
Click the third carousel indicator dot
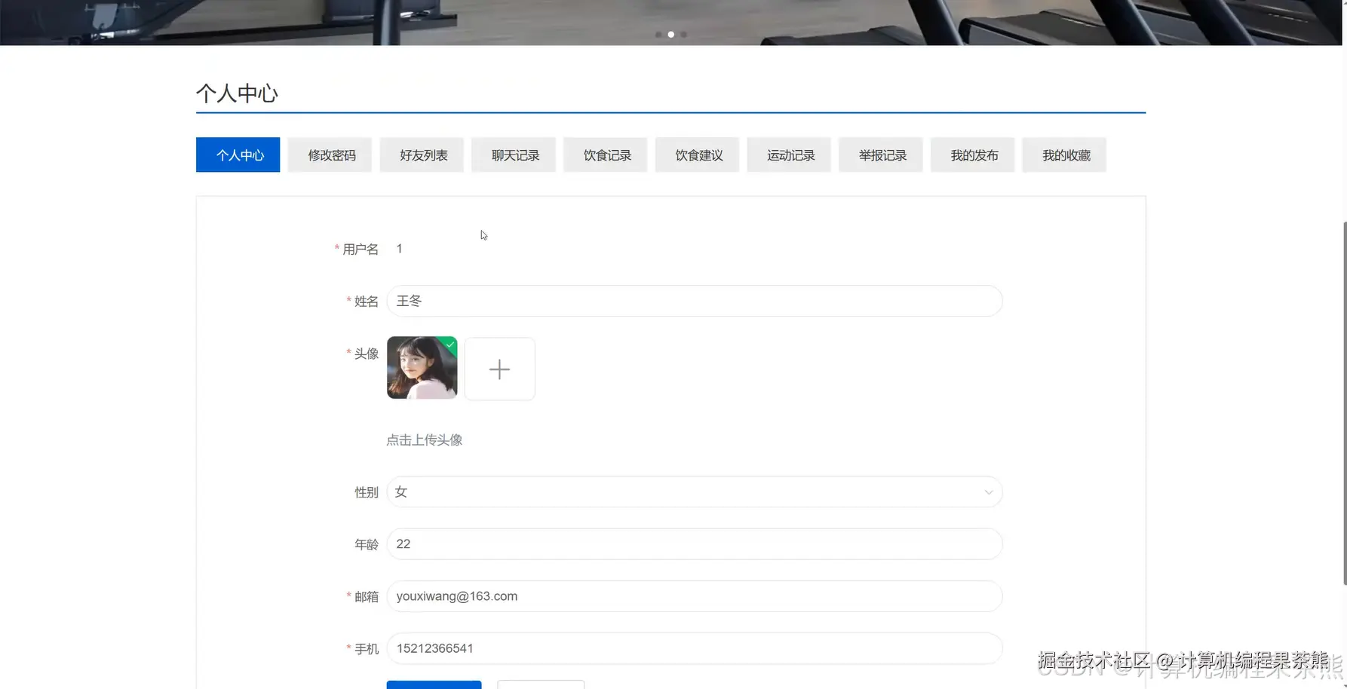click(x=683, y=34)
